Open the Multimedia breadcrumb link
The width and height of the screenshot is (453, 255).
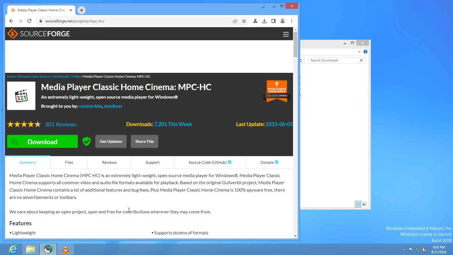[x=61, y=76]
